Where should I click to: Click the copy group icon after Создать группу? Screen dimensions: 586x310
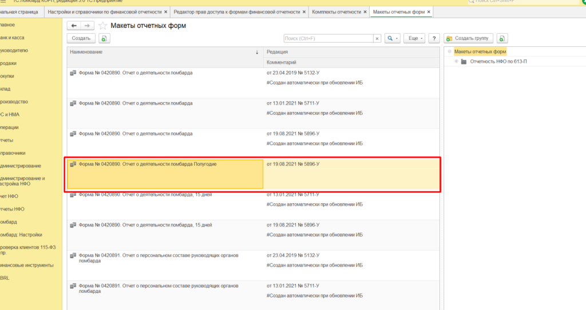(x=502, y=38)
